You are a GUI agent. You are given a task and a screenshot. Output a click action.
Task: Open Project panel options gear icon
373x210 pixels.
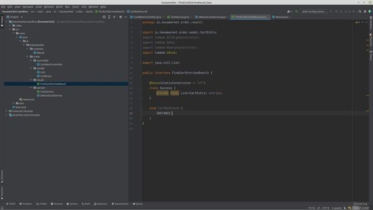click(x=121, y=17)
